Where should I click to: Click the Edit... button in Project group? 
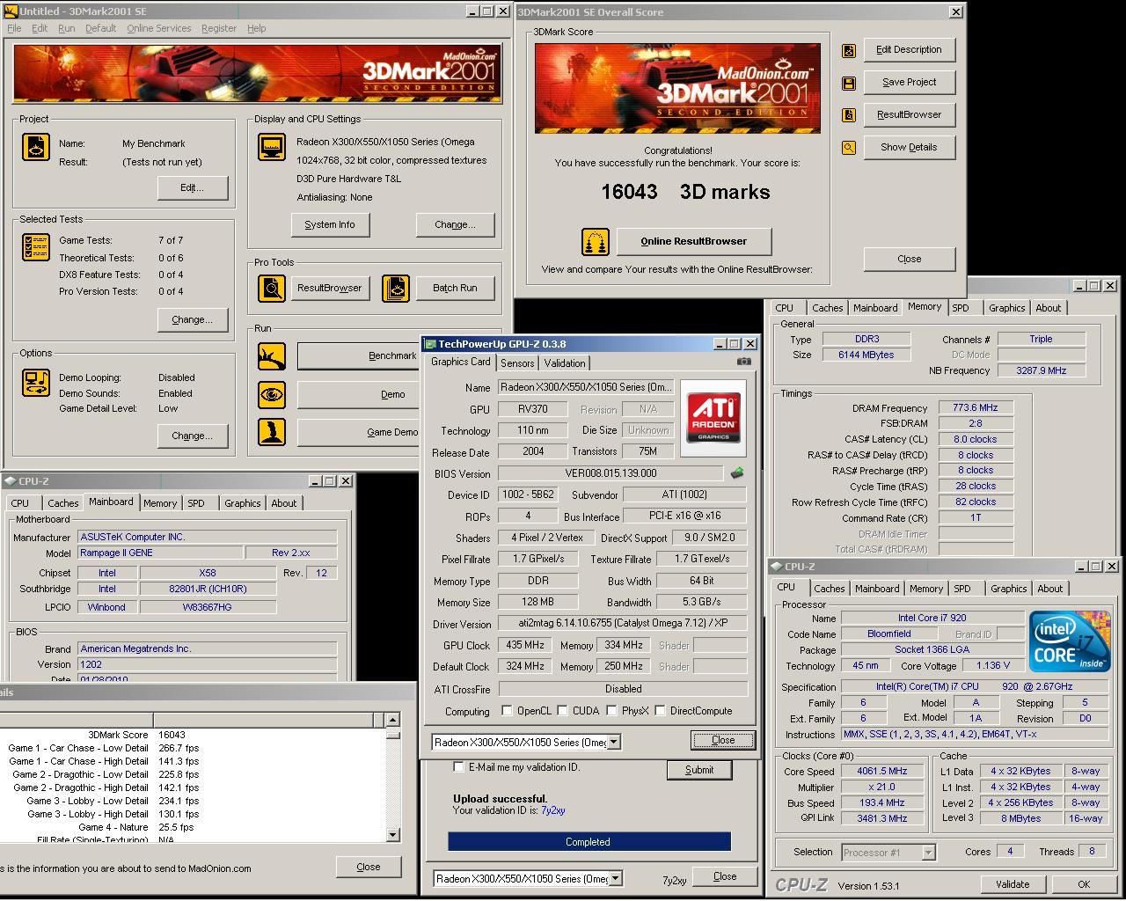pos(193,187)
